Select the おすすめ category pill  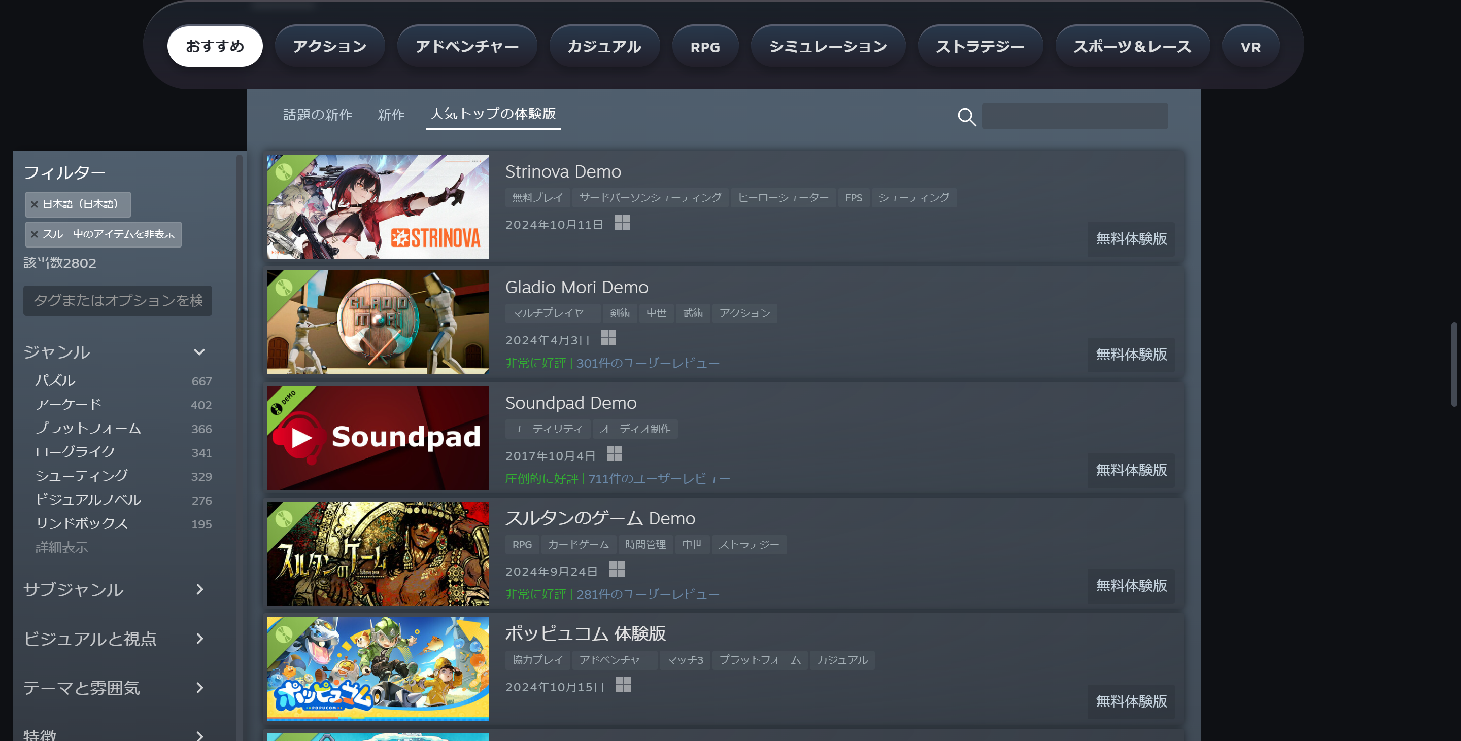pos(215,46)
